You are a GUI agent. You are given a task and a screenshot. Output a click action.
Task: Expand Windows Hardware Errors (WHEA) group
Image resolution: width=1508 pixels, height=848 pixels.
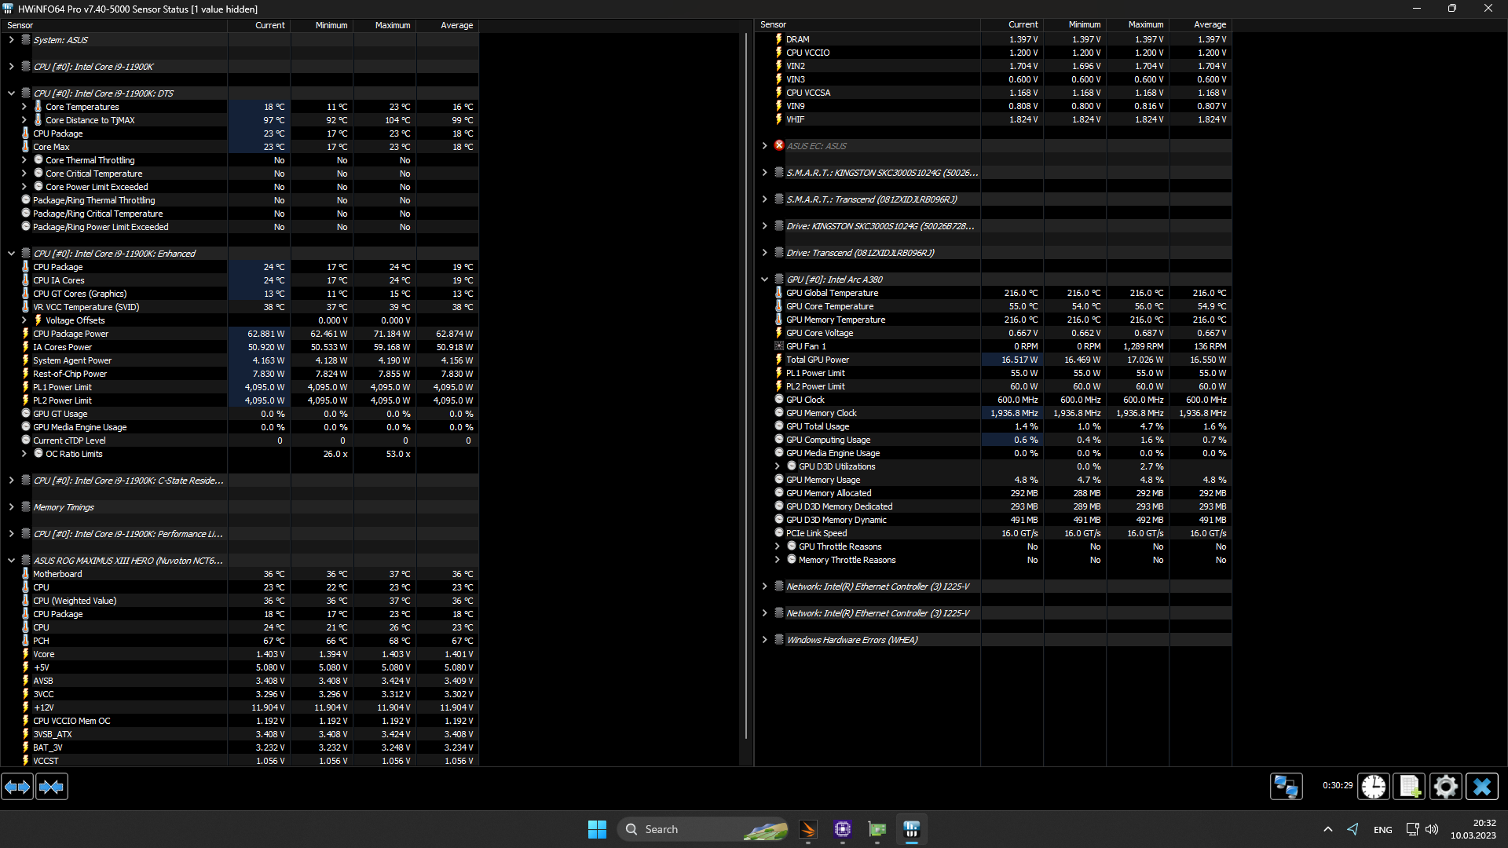764,640
